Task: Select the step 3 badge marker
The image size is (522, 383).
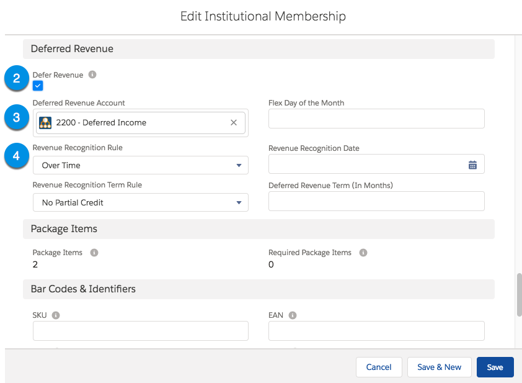Action: (17, 117)
